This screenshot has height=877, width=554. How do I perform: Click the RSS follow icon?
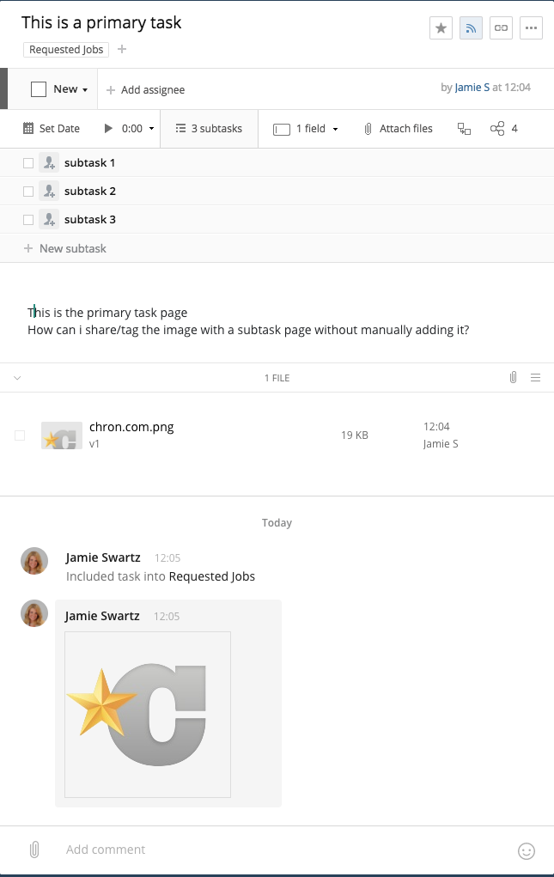[471, 28]
